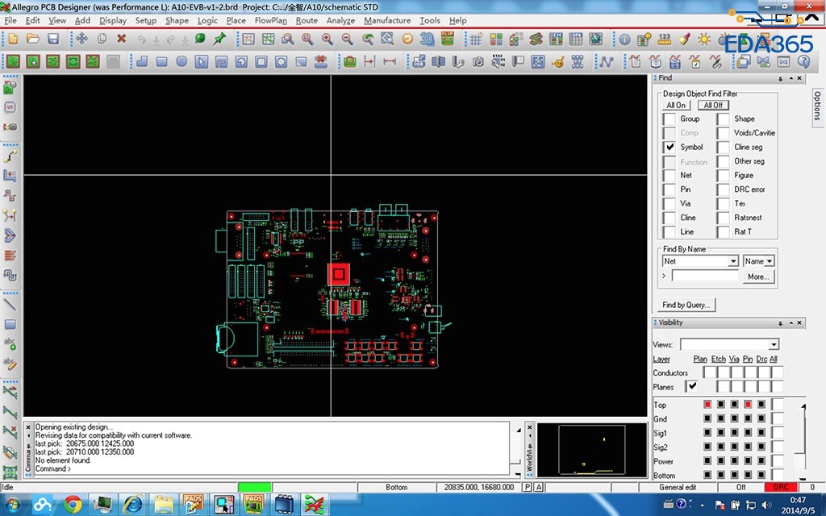This screenshot has height=516, width=826.
Task: Check the Shape find filter checkbox
Action: 723,119
